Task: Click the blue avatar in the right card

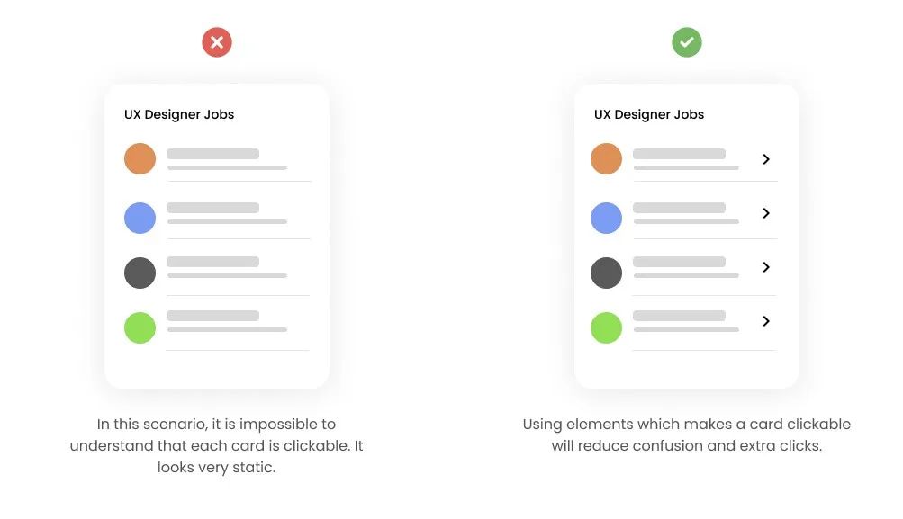Action: pyautogui.click(x=606, y=218)
